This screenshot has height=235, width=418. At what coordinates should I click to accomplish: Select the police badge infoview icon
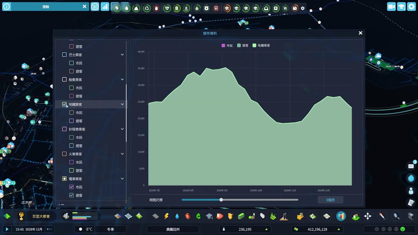[206, 8]
